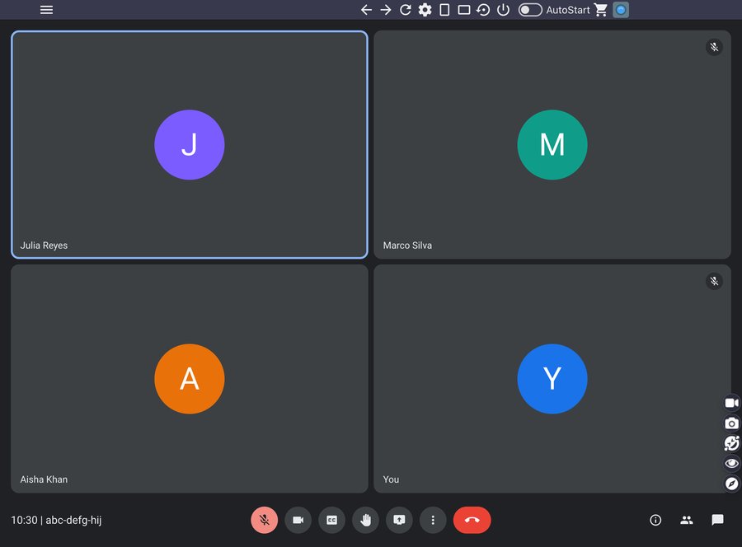The image size is (742, 547).
Task: Click the orange A avatar
Action: [190, 379]
